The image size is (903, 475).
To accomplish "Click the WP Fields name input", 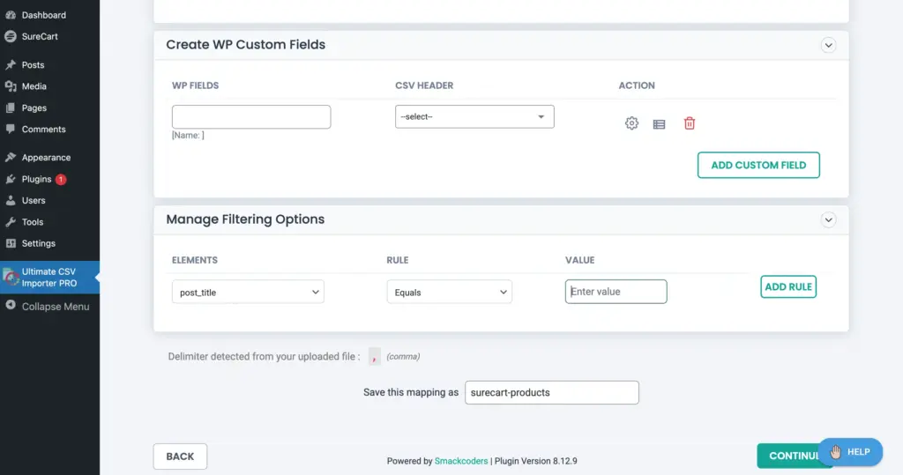I will 251,117.
